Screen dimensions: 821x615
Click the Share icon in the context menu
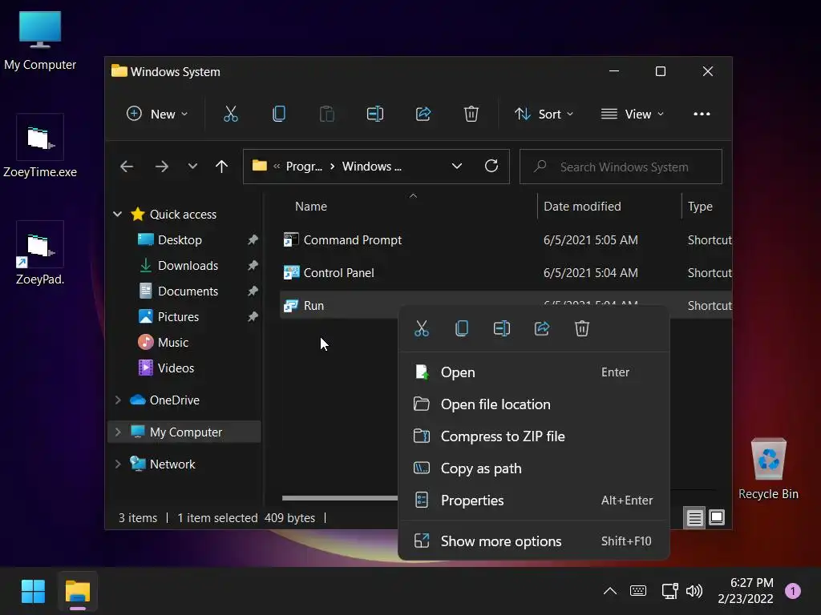(542, 328)
